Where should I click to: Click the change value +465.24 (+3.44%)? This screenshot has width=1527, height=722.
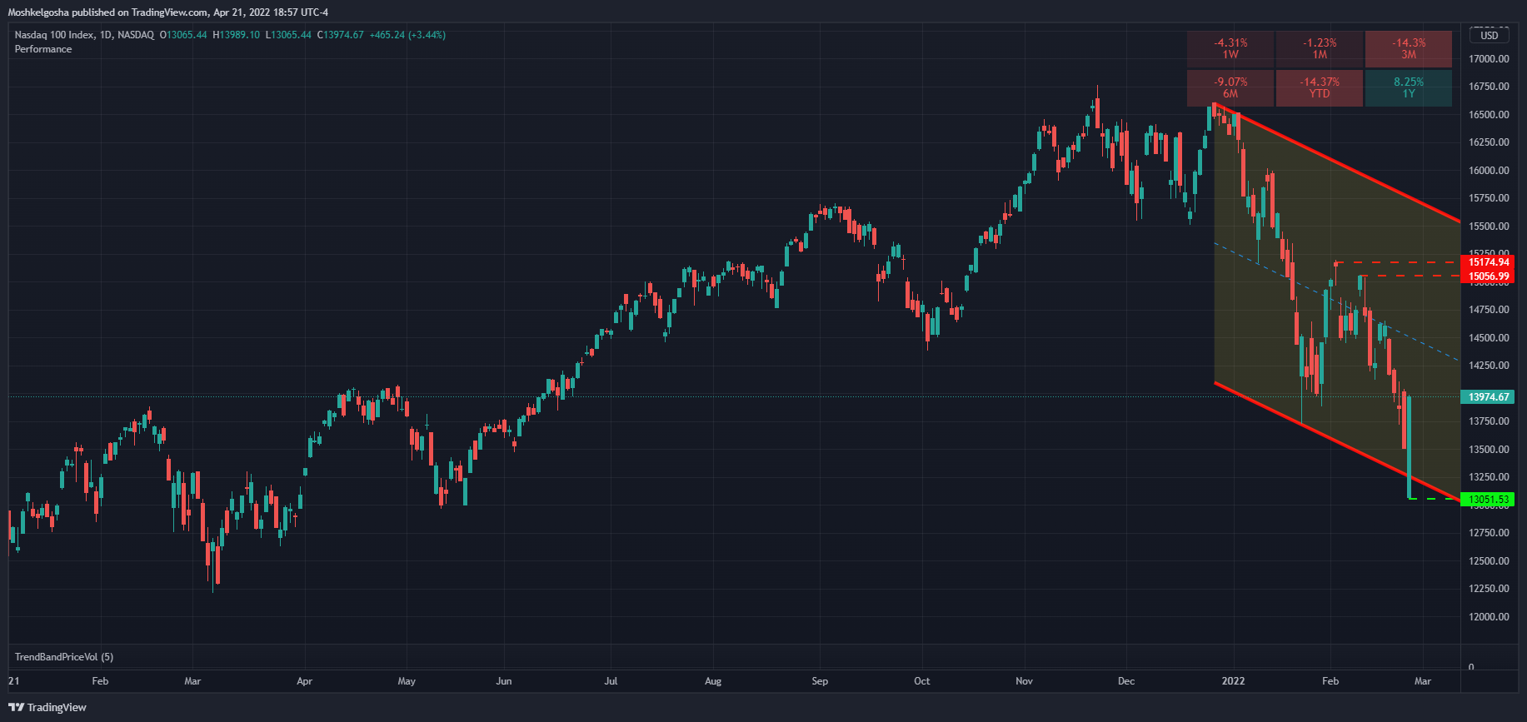click(407, 35)
